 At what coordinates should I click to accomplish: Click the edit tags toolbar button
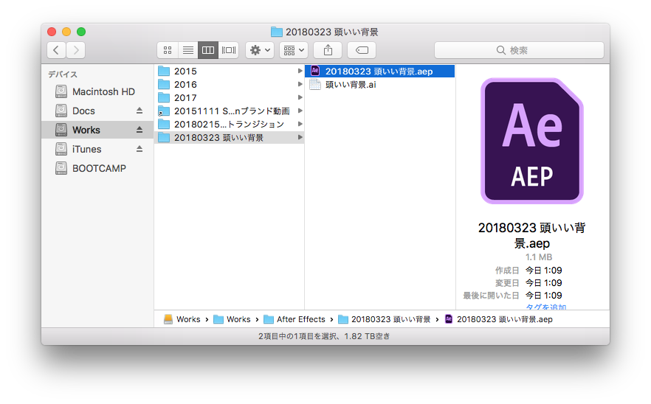362,50
